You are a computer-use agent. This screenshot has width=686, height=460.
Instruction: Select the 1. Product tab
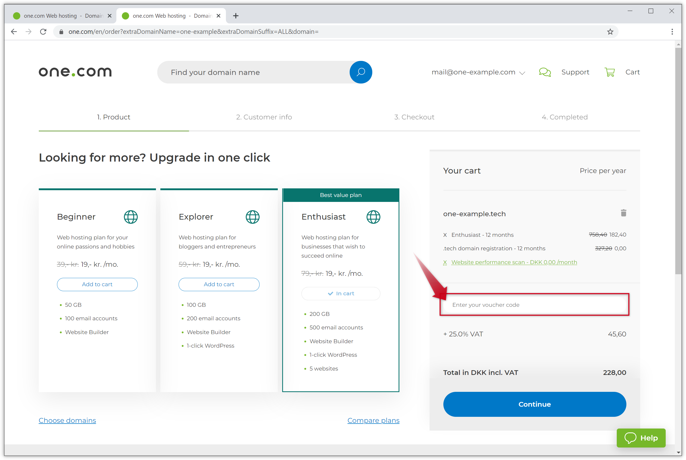[114, 117]
